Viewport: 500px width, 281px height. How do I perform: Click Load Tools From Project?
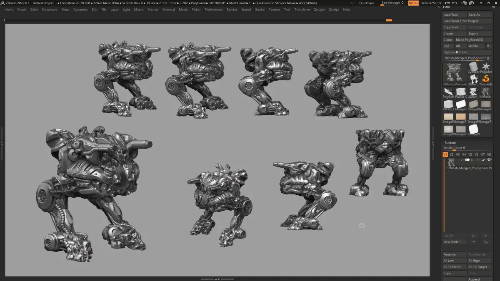coord(467,21)
